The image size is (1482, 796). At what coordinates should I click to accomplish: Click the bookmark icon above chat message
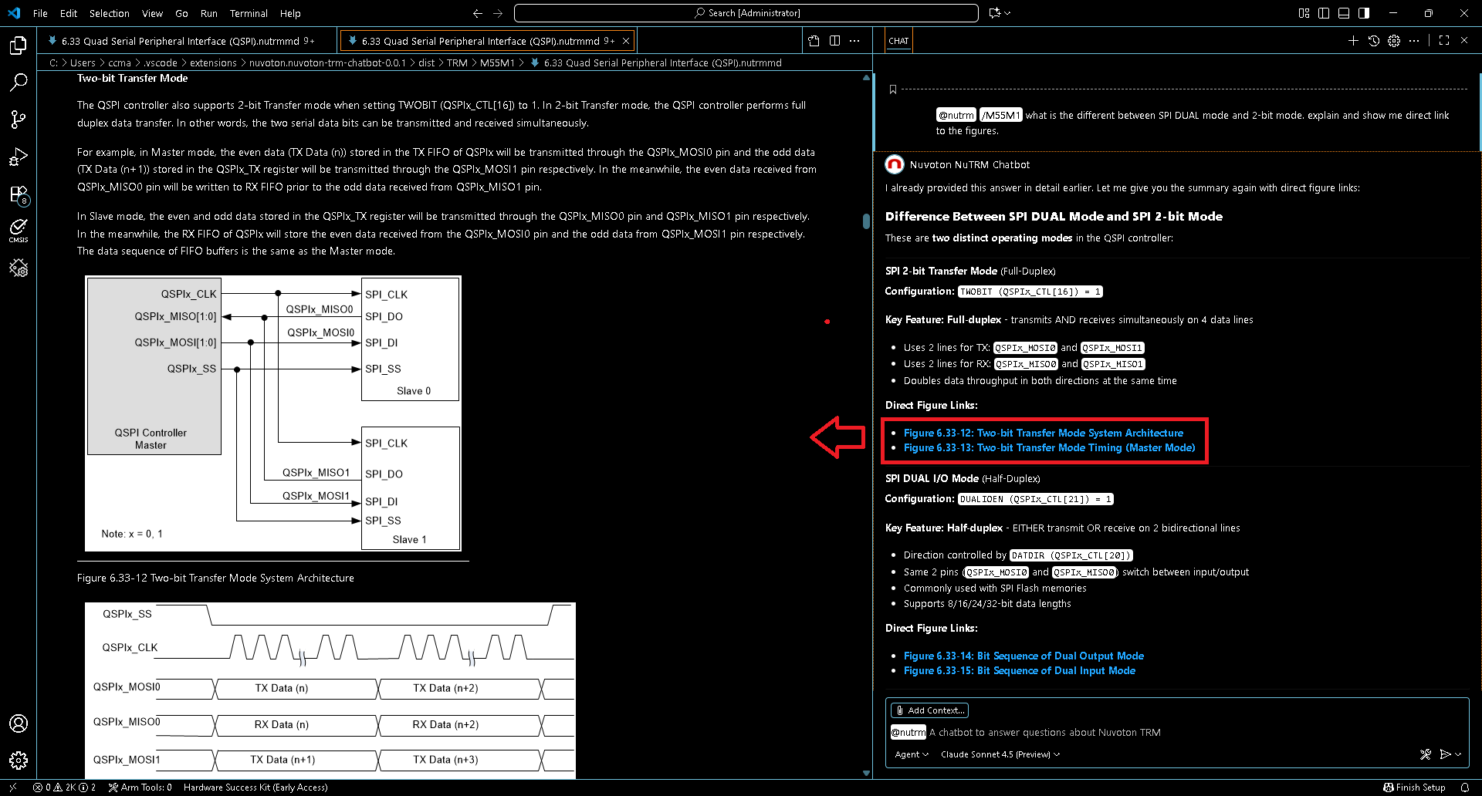pyautogui.click(x=893, y=89)
